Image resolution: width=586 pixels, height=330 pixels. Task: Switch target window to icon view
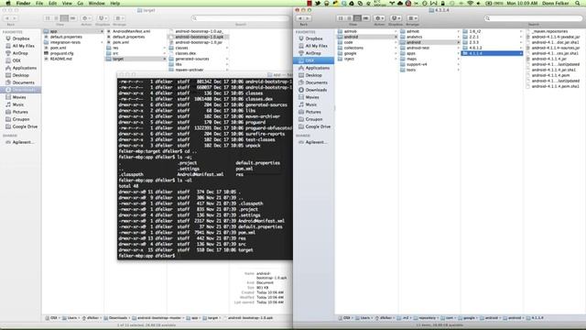[x=48, y=18]
